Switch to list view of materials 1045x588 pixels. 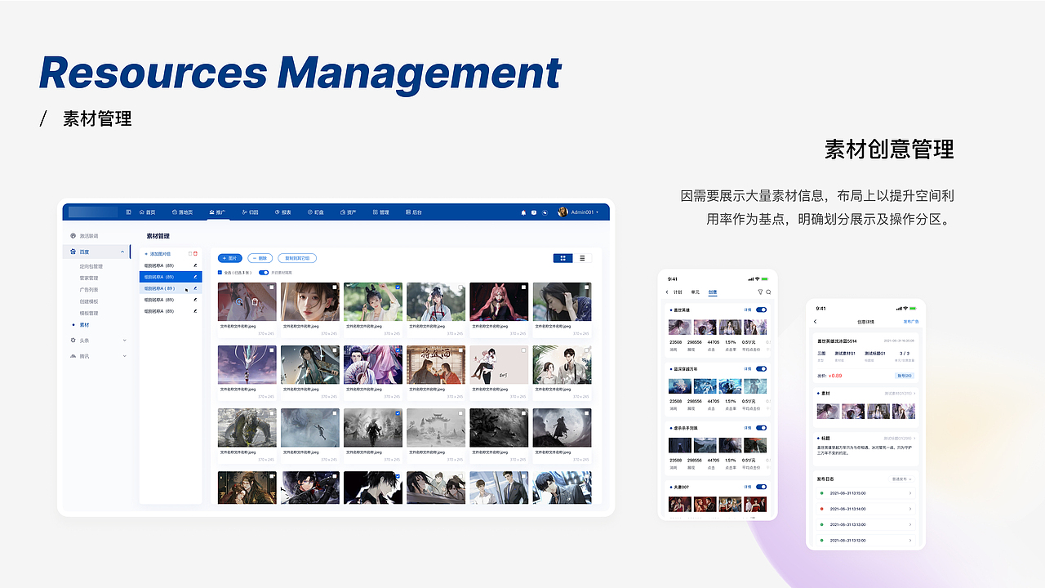[x=582, y=258]
